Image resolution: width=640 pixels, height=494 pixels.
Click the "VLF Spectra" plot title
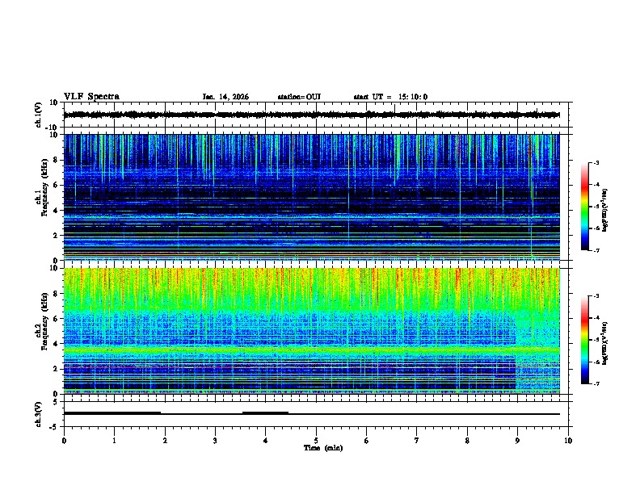coord(91,97)
